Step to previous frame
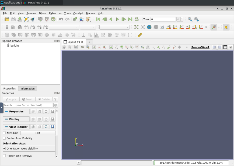This screenshot has width=234, height=166. pyautogui.click(x=104, y=19)
